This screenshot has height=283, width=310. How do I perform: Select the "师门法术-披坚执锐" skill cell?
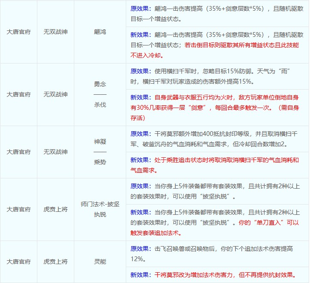coord(100,209)
